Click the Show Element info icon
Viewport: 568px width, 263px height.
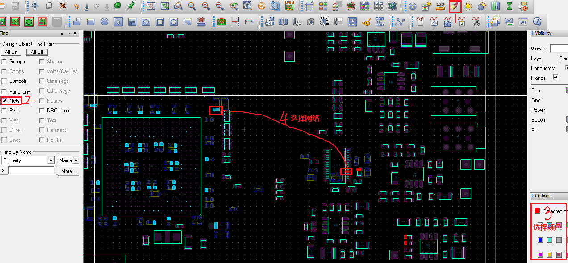(413, 6)
